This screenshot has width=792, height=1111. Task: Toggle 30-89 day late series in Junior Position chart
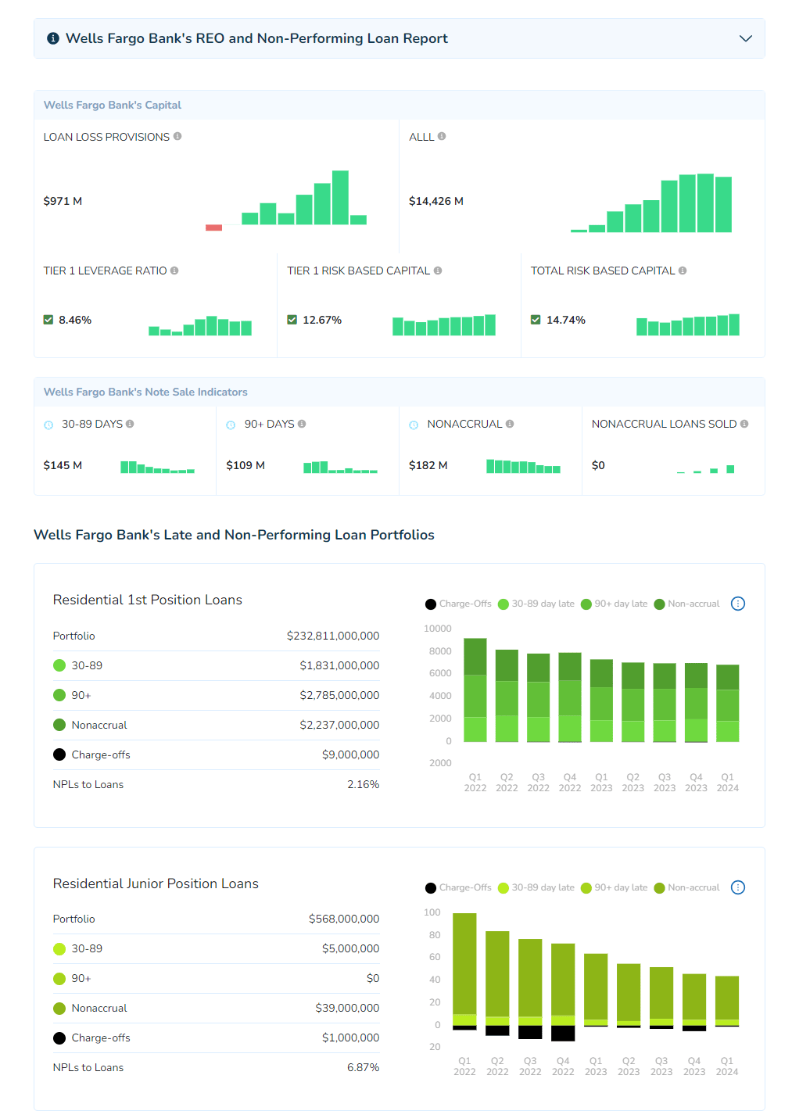536,887
